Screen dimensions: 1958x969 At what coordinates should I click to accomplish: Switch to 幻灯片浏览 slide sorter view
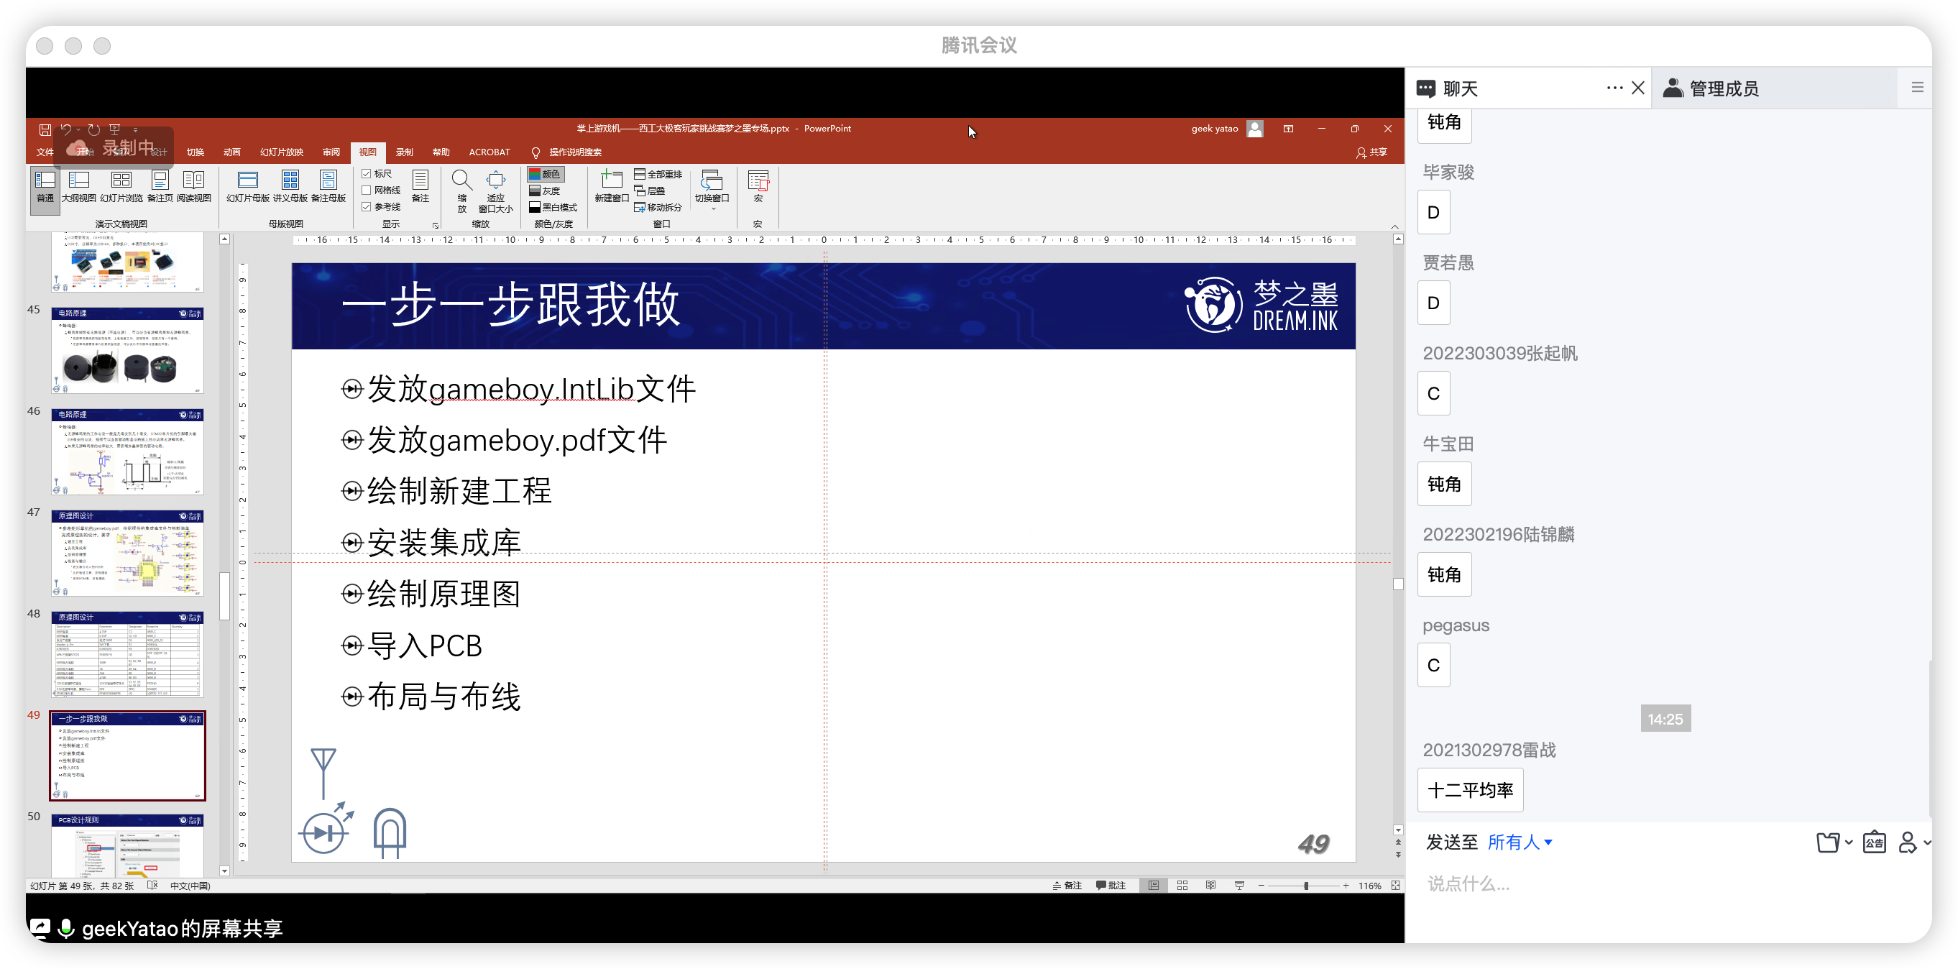tap(121, 186)
